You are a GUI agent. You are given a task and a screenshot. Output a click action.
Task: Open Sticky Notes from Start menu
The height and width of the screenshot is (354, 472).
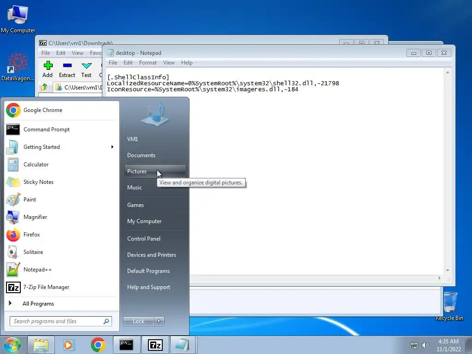[x=61, y=182]
